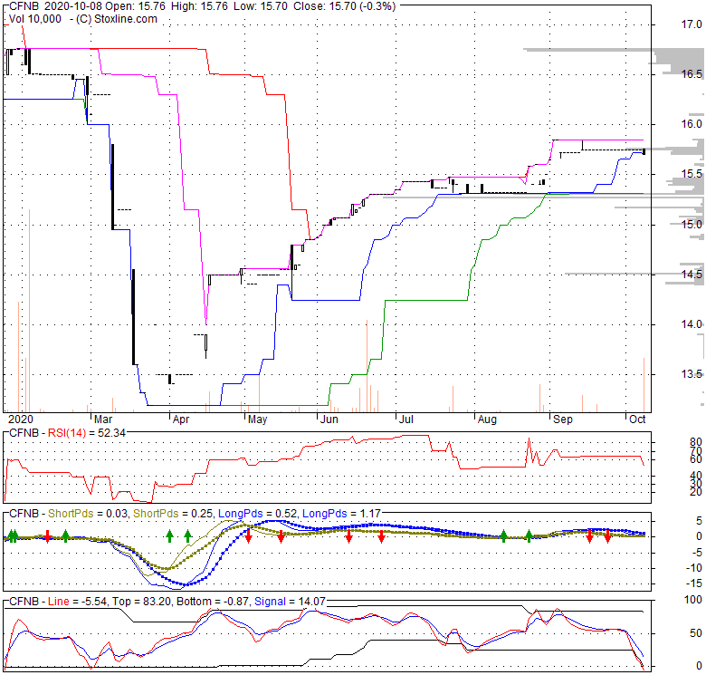Click the 'Low: 15.70' value in header
Screen dimensions: 706x675
click(x=259, y=6)
